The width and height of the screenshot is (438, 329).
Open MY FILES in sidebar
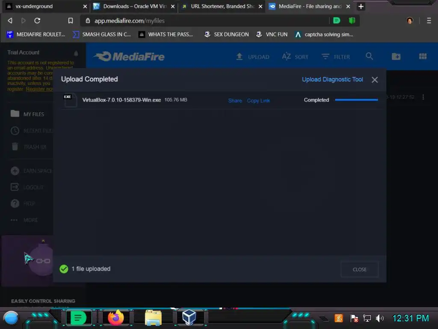tap(27, 114)
